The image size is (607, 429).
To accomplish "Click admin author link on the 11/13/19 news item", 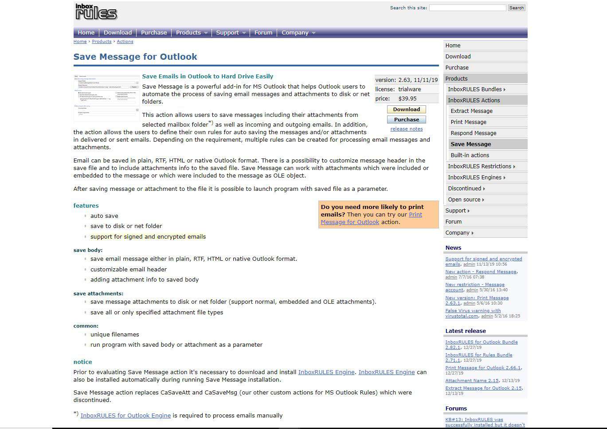I will click(x=469, y=264).
